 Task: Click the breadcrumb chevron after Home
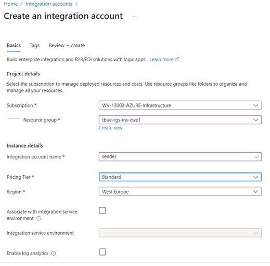click(21, 4)
